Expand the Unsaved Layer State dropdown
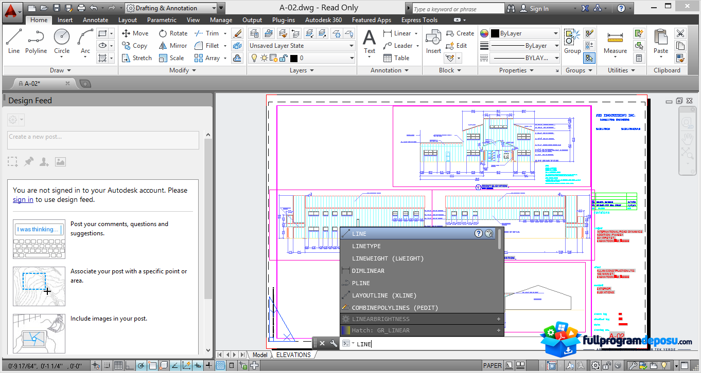 click(302, 46)
